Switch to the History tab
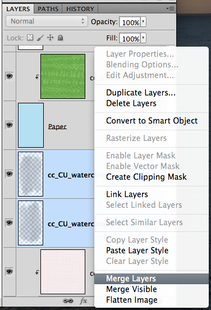The height and width of the screenshot is (310, 211). pos(80,9)
